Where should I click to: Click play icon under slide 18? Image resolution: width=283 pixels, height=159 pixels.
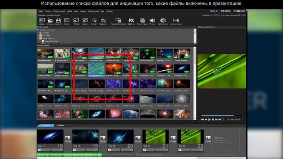39,150
